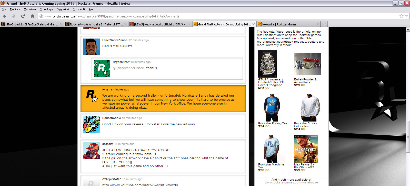Close the Grand Theft Auto V tab
This screenshot has height=186, width=410.
(x=254, y=24)
